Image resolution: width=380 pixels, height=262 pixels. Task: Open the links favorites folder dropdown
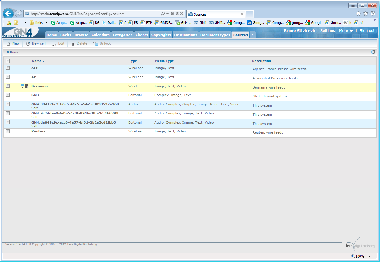tap(46, 23)
